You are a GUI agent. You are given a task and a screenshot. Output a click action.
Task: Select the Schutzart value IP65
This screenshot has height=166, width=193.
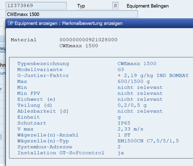pyautogui.click(x=124, y=123)
